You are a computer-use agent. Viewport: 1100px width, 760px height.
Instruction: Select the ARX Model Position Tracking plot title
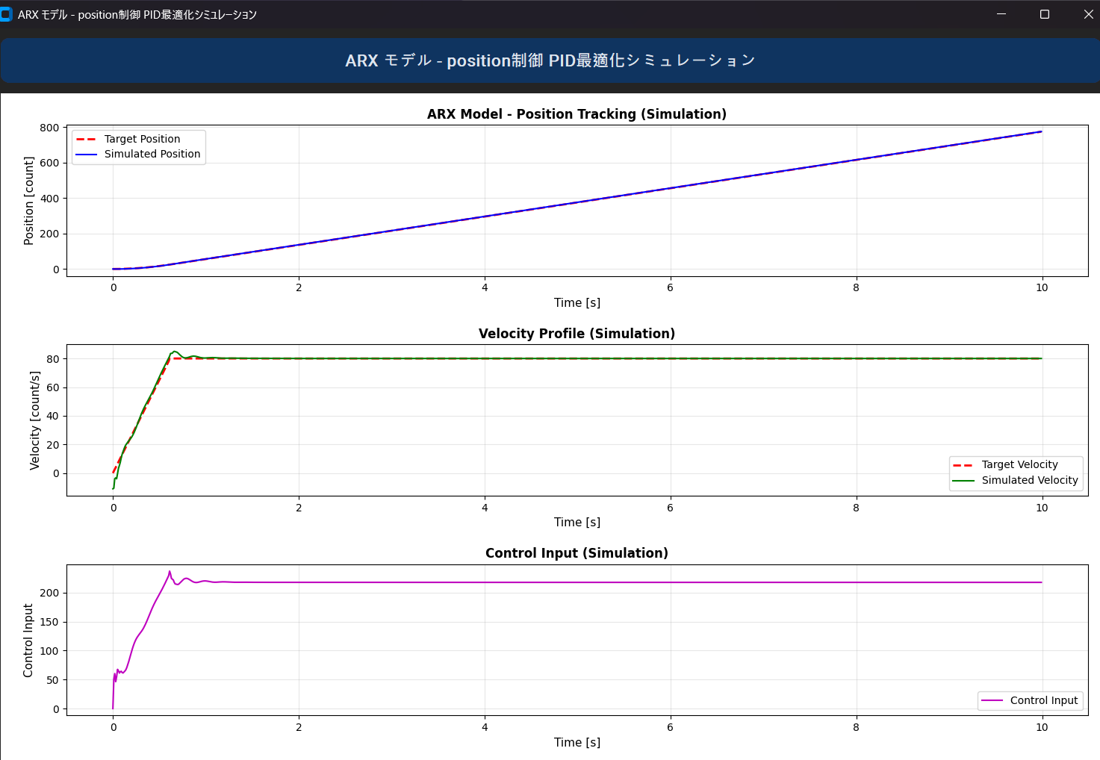(577, 114)
